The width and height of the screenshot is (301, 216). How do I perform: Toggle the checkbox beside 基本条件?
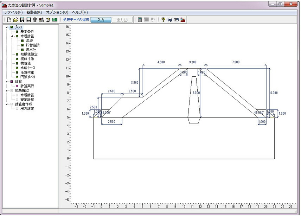point(17,32)
